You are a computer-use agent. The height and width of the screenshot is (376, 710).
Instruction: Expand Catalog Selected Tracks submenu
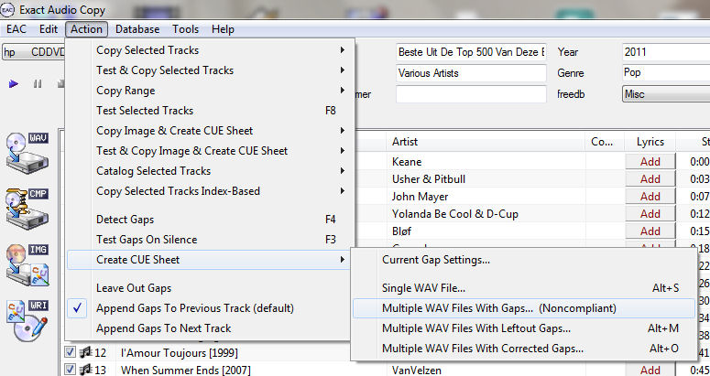click(x=208, y=171)
